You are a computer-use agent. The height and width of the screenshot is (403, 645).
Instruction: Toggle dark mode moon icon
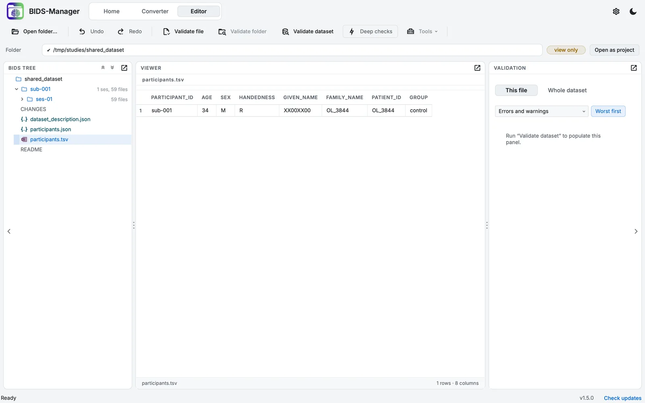633,11
